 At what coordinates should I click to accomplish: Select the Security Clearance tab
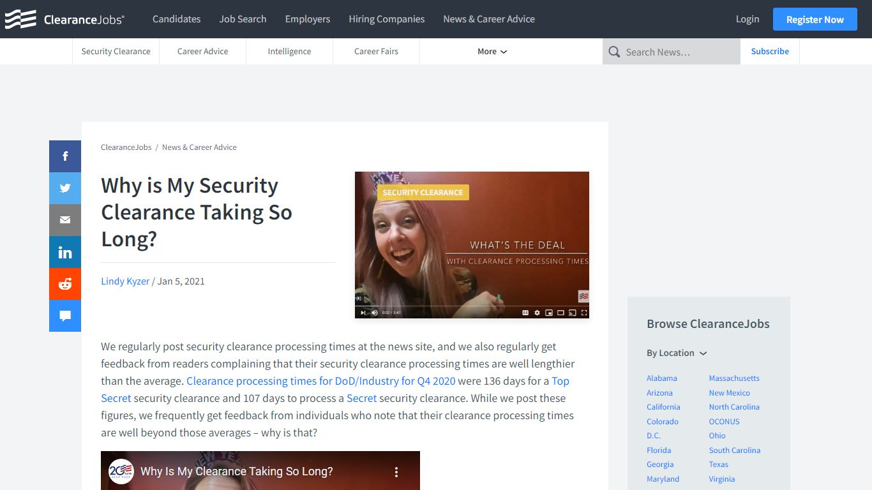116,52
